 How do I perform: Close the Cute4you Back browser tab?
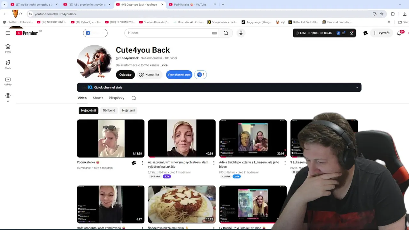click(x=162, y=4)
